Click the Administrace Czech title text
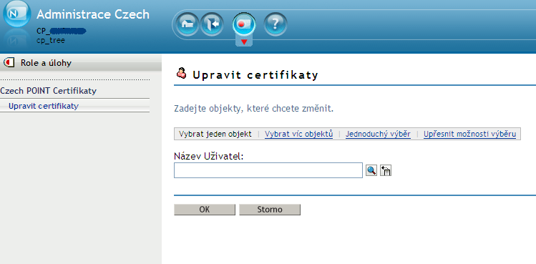536x264 pixels. pos(93,15)
